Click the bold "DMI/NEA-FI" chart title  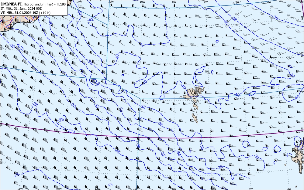coord(11,4)
